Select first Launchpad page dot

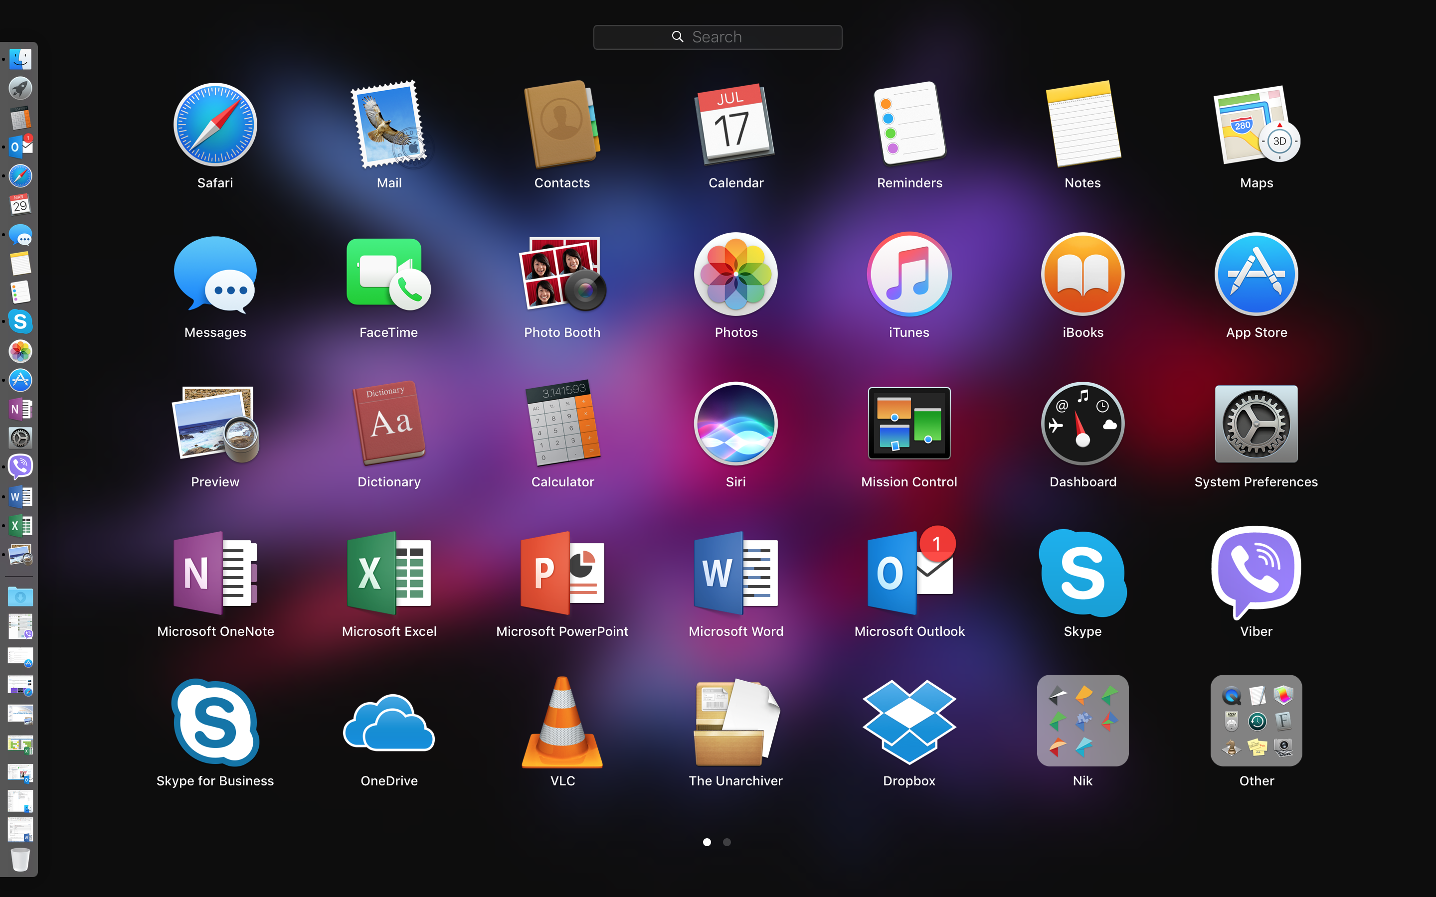pos(707,842)
